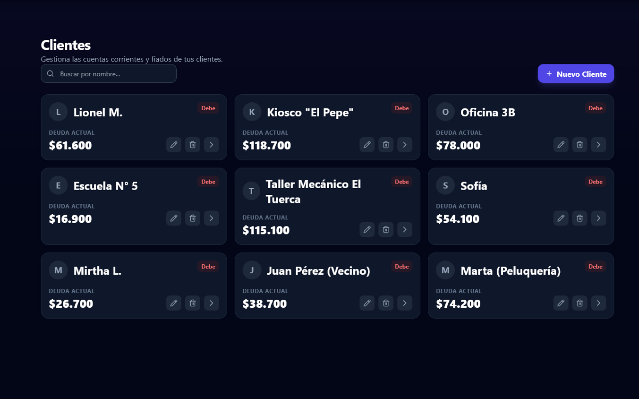Click trash icon on Marta (Peluquería) card
The image size is (639, 399).
[x=580, y=303]
